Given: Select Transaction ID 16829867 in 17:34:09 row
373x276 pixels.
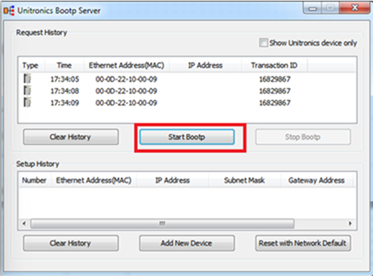Looking at the screenshot, I should 275,103.
